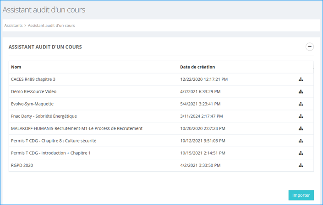Click the hierarchy icon for Fnac Darty row
The height and width of the screenshot is (205, 323).
[x=301, y=116]
